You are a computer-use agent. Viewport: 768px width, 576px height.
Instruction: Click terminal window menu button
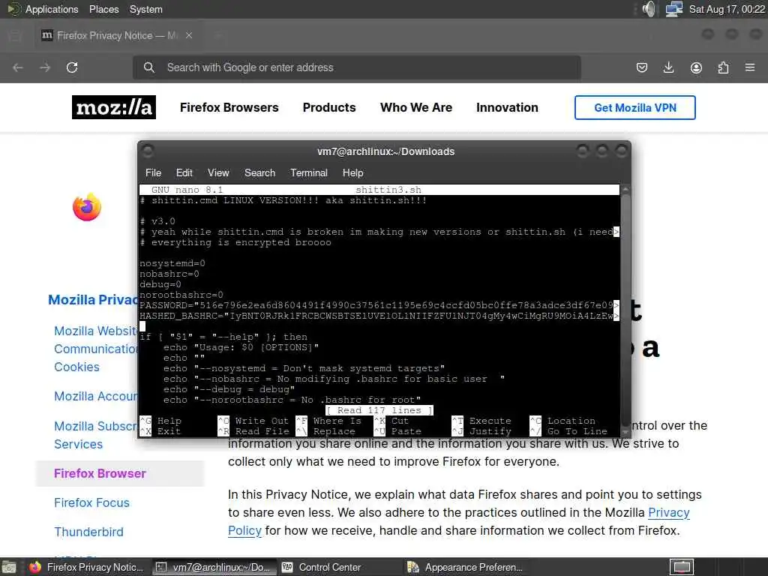(148, 151)
